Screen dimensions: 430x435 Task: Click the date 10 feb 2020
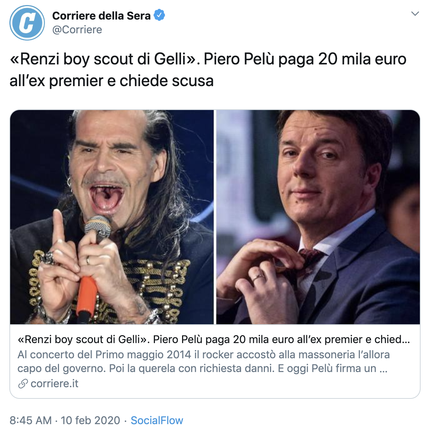[90, 420]
